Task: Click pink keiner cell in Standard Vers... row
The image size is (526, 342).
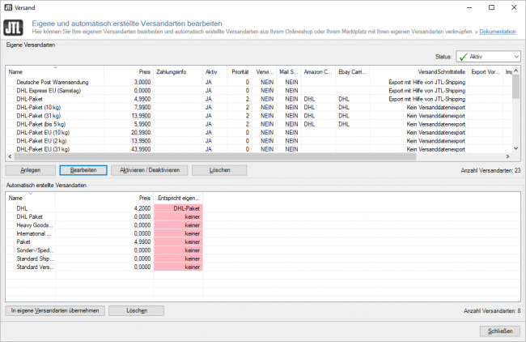Action: coord(178,267)
